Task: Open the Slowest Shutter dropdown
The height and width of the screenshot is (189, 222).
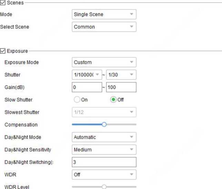Action: point(104,112)
